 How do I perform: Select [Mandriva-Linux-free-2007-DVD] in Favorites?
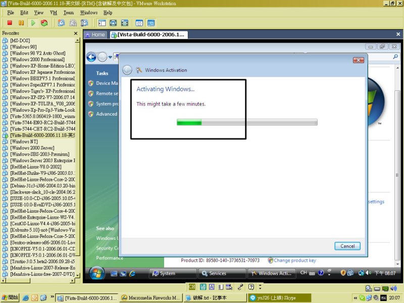tap(42, 274)
